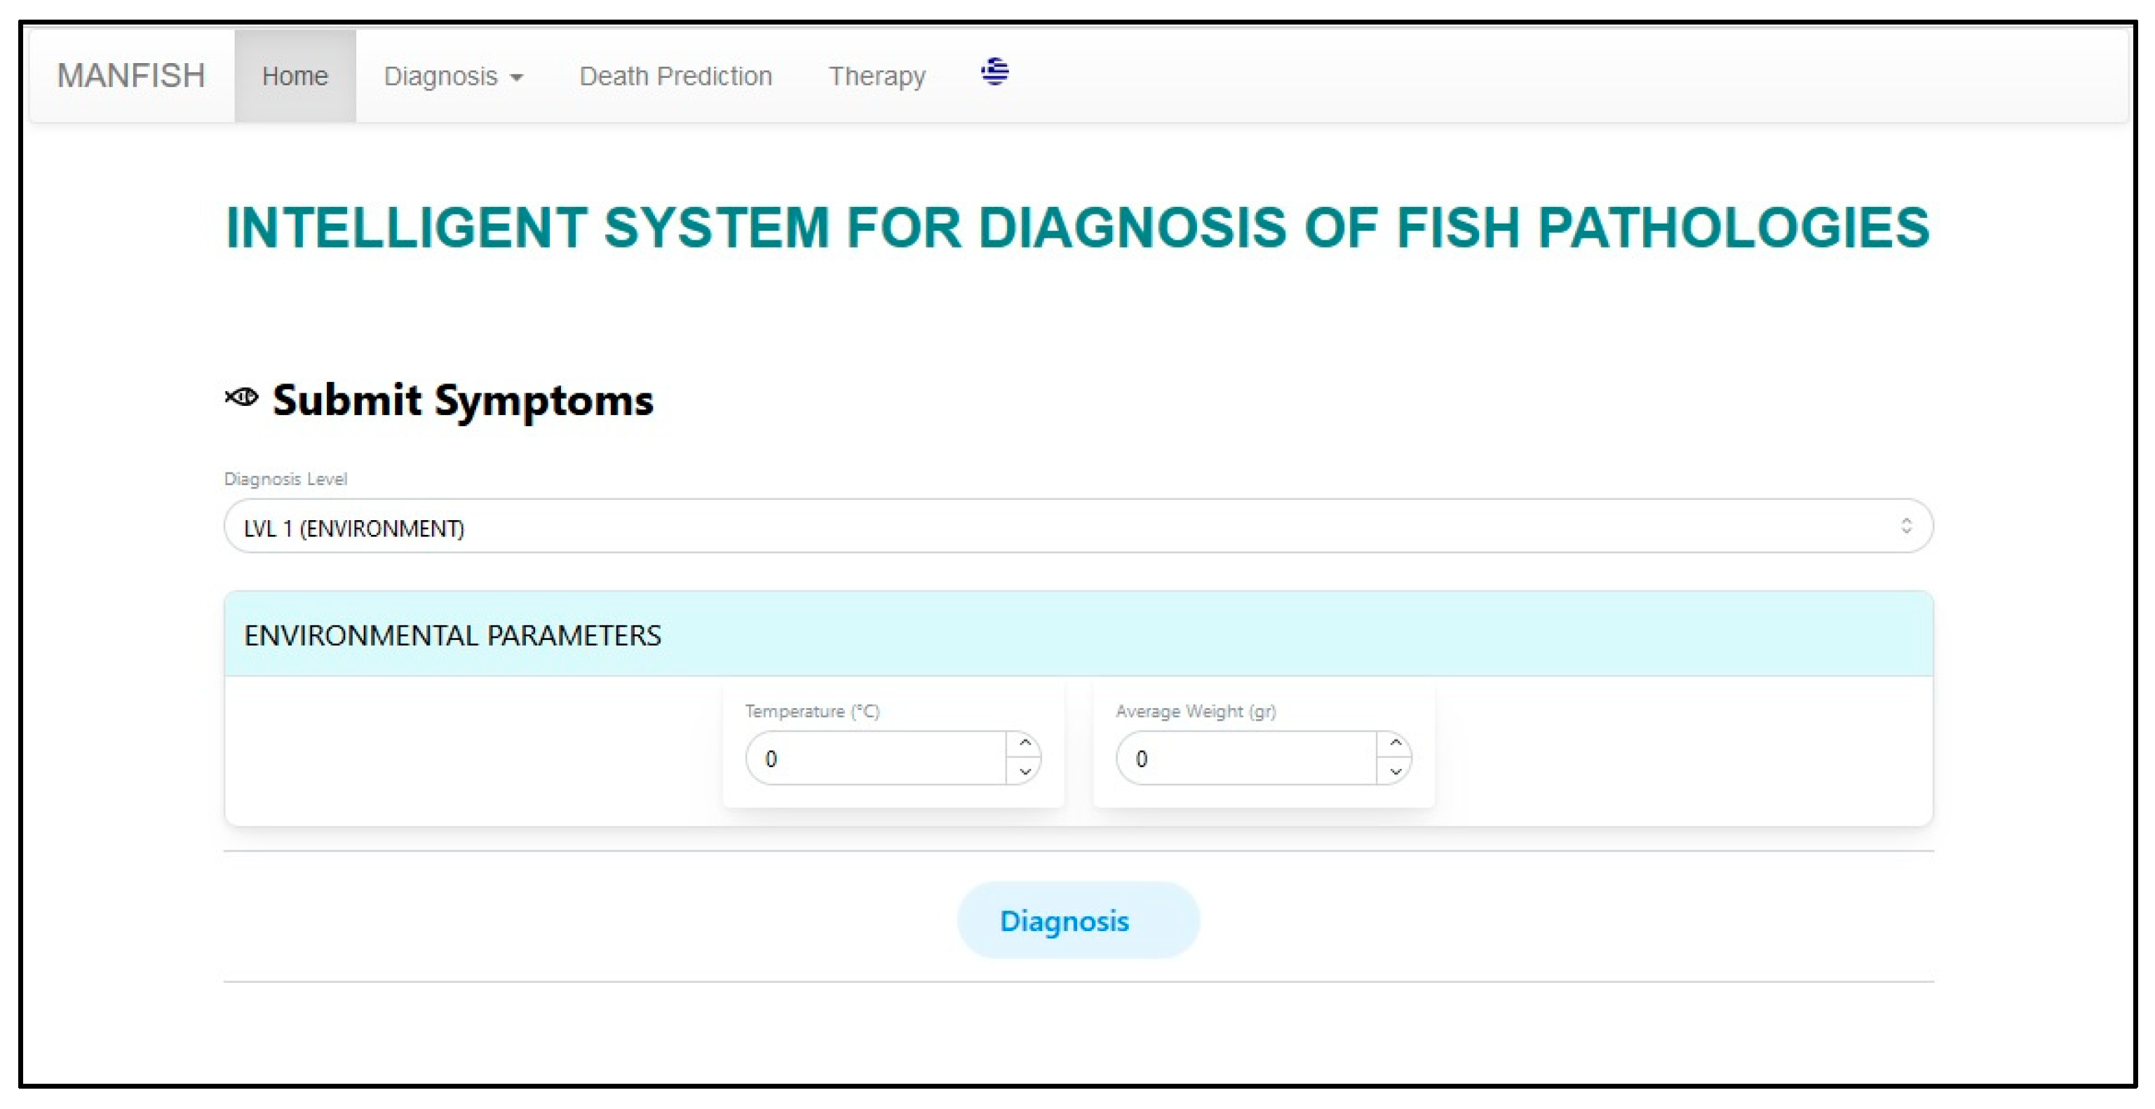Click the MANFISH brand link
This screenshot has height=1109, width=2155.
[130, 76]
